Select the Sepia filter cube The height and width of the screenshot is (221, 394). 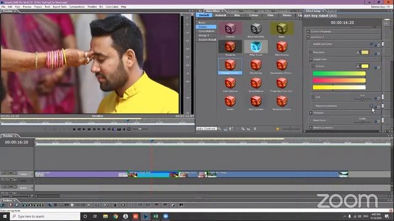pos(282,29)
